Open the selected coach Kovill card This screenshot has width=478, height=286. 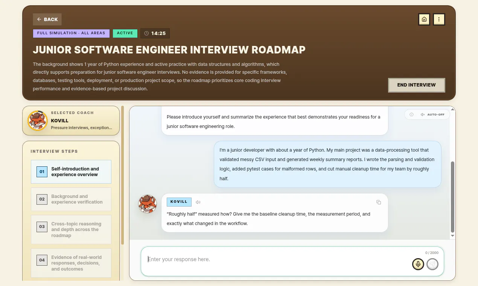click(x=71, y=120)
